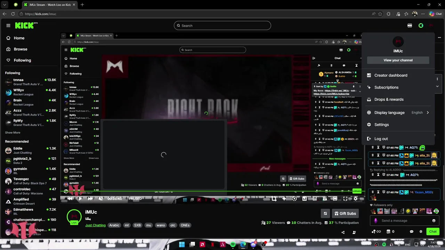Refresh the browser page
The height and width of the screenshot is (250, 445).
[x=13, y=14]
